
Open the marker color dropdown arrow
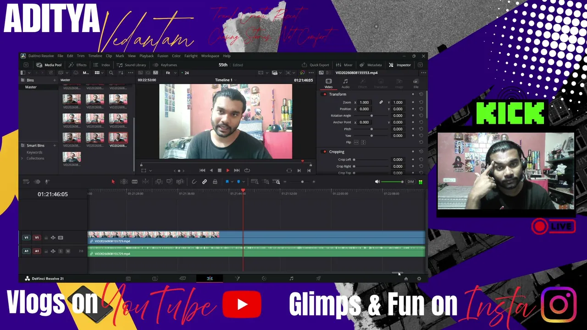[243, 182]
